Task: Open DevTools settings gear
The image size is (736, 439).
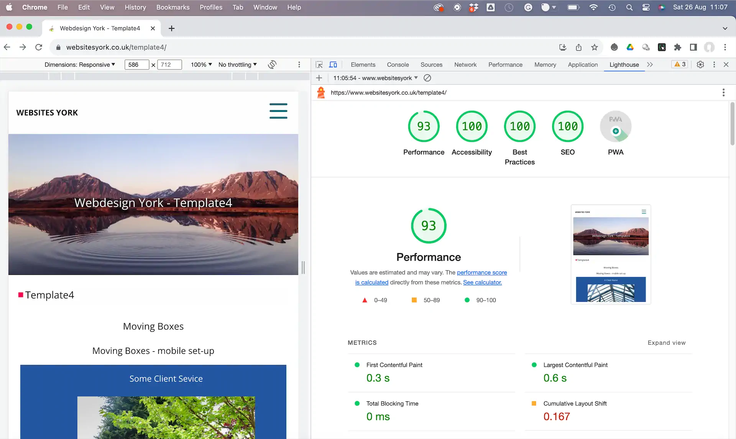Action: (x=700, y=64)
